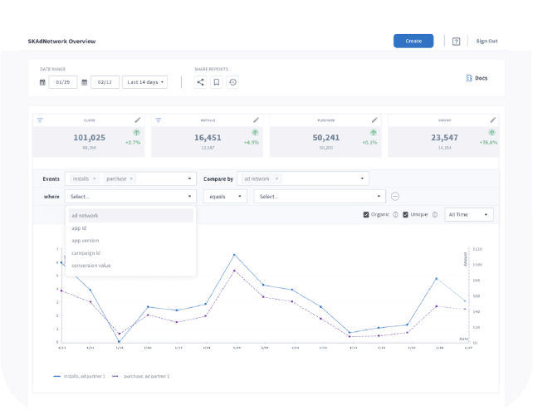
Task: Toggle the Unique checkbox
Action: pyautogui.click(x=405, y=215)
